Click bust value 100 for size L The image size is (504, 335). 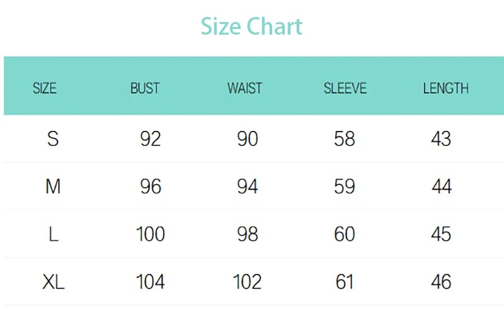click(x=151, y=234)
